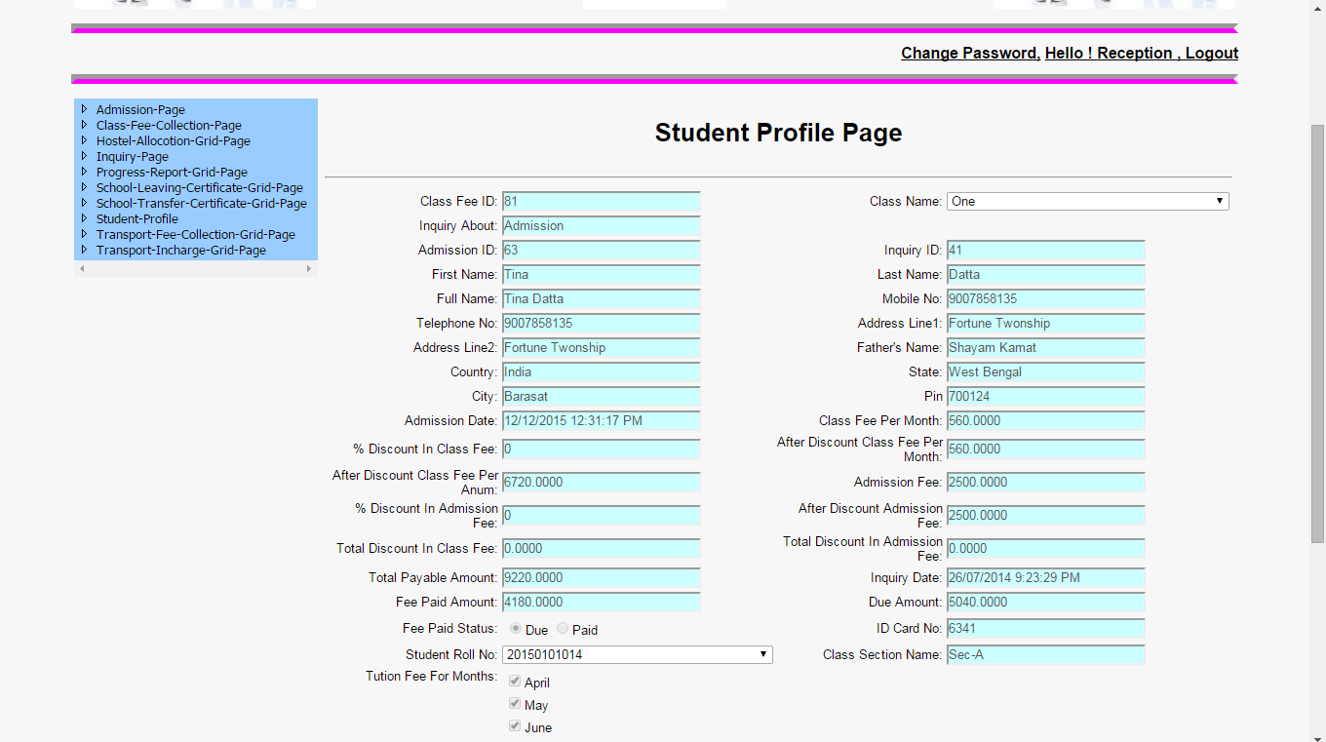
Task: Click the State field
Action: coord(1046,372)
